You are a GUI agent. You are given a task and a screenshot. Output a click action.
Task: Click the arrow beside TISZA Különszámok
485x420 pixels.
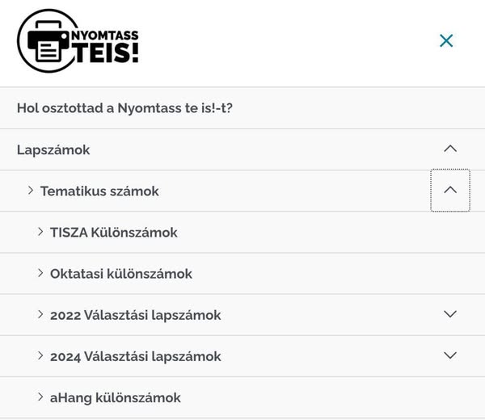pos(40,232)
